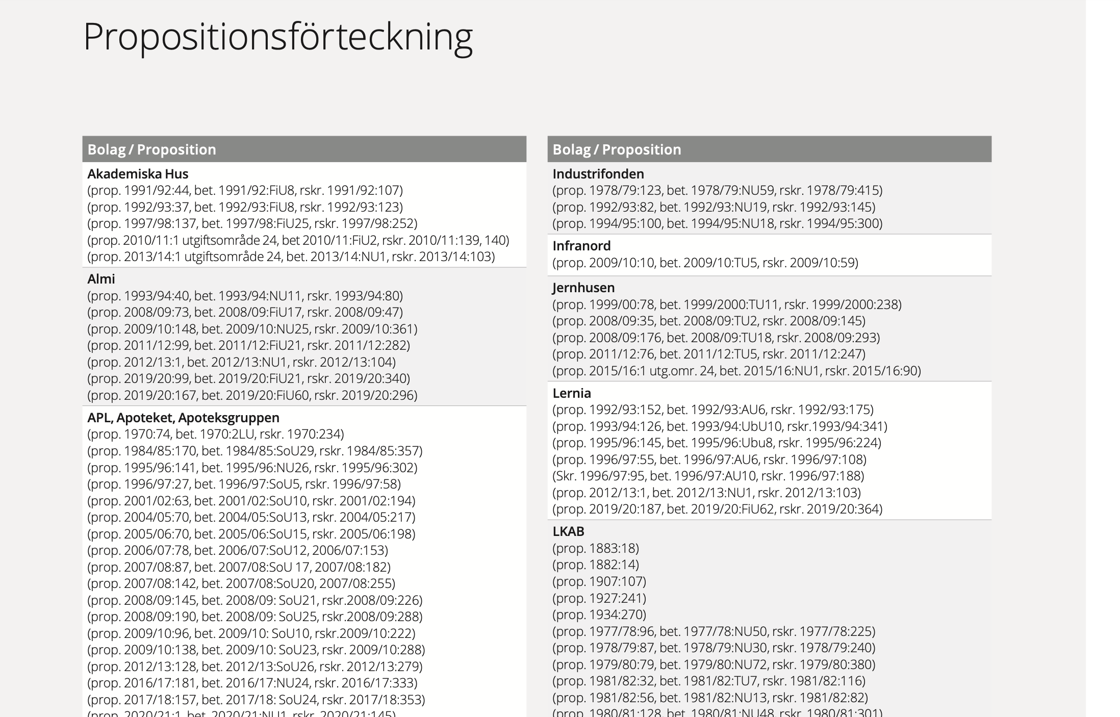Select the Akademiska Hus company heading
Screen dimensions: 1120x717
[138, 174]
